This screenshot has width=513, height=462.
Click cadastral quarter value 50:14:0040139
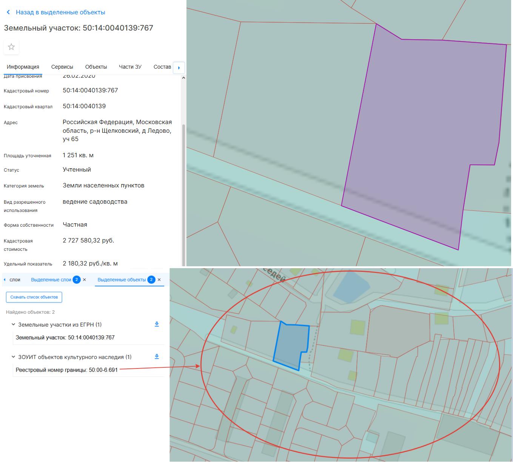tap(84, 106)
